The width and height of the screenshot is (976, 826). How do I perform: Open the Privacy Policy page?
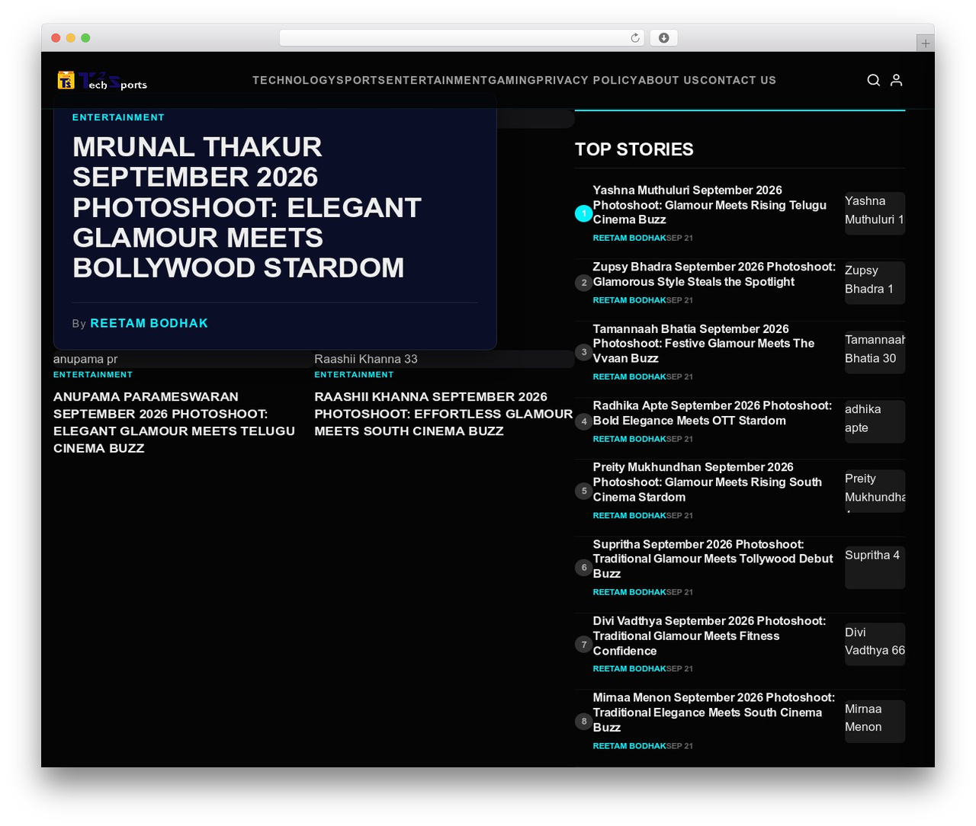click(587, 80)
